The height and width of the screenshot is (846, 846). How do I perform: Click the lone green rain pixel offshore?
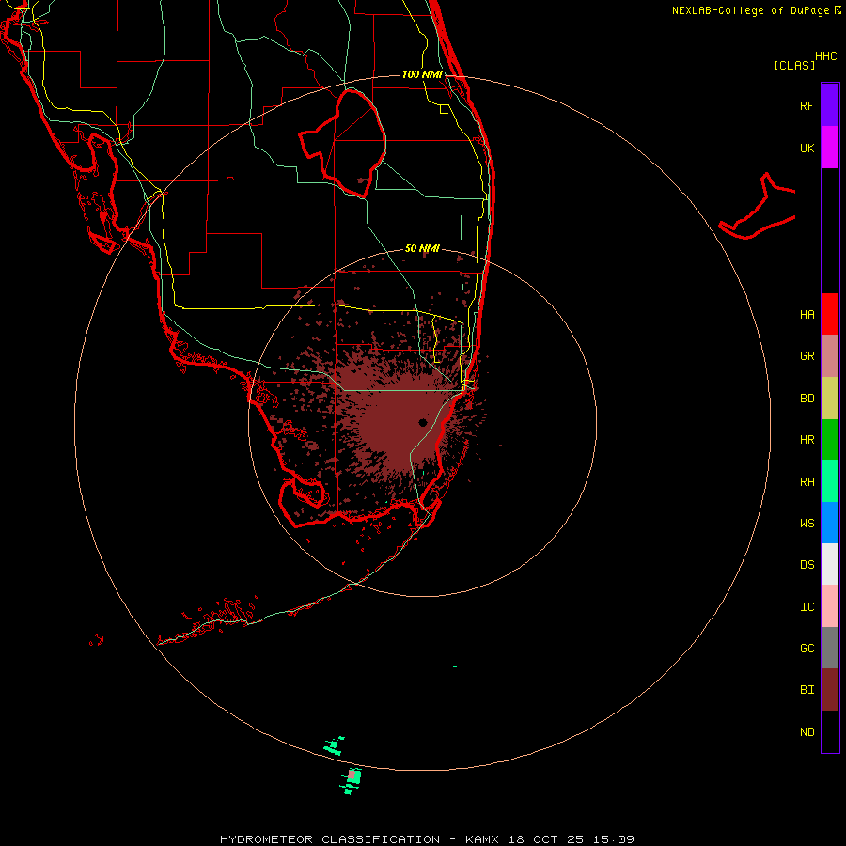pyautogui.click(x=455, y=666)
